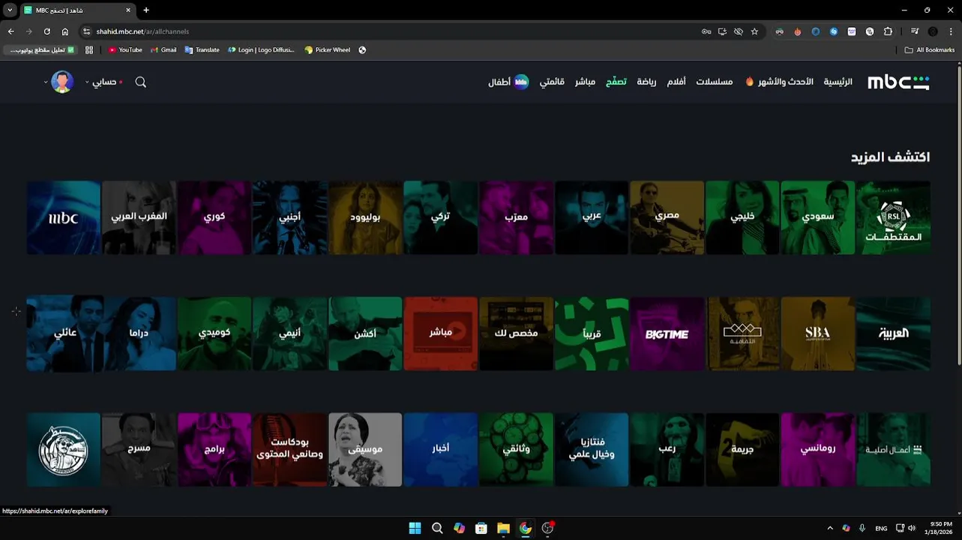
Task: Open the تركي category tile
Action: point(440,217)
